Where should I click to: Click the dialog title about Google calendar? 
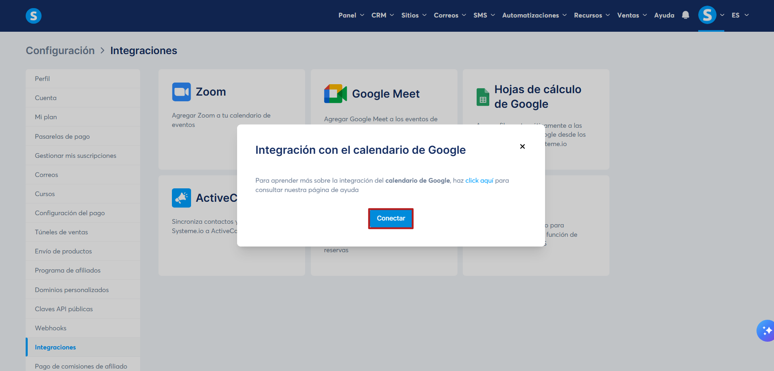coord(361,150)
